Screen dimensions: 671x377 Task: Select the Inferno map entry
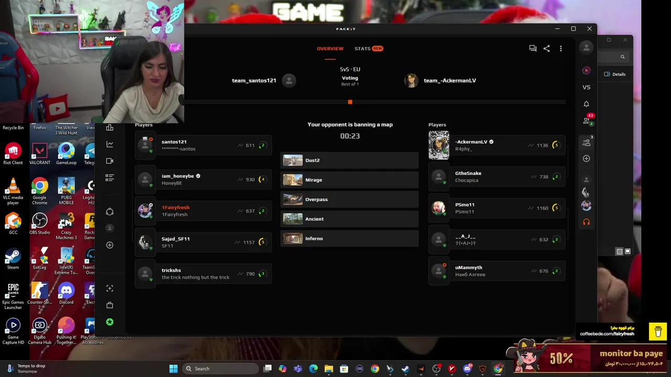[350, 238]
